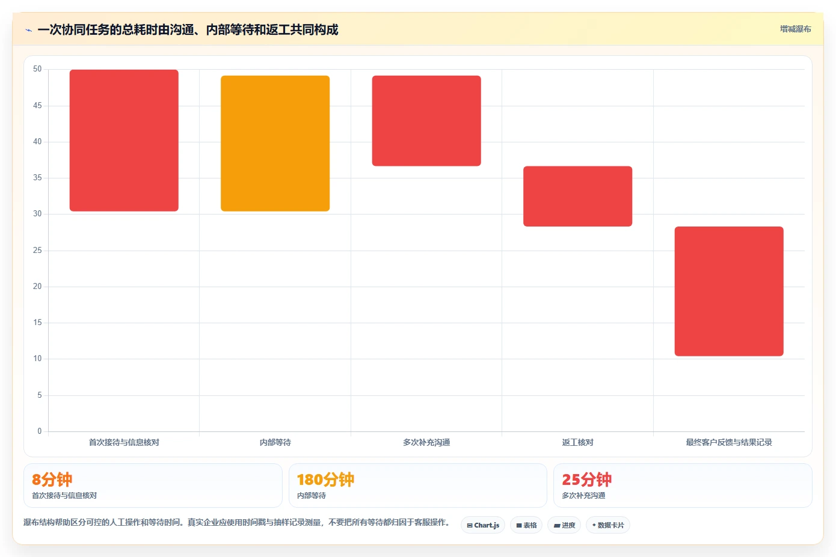
Task: Click the red bar for 多次补充沟通
Action: click(x=426, y=121)
